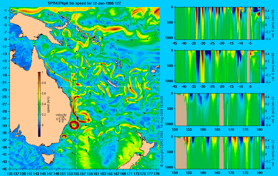Select the "0.6" tick on the speed colorbar
Viewport: 278px width, 176px height.
[44, 94]
